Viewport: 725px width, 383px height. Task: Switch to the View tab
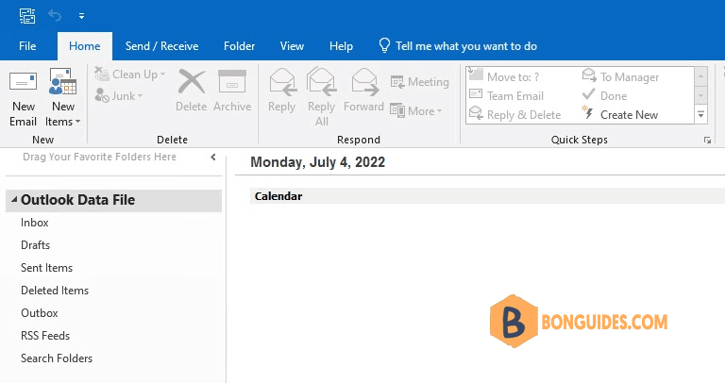click(292, 46)
